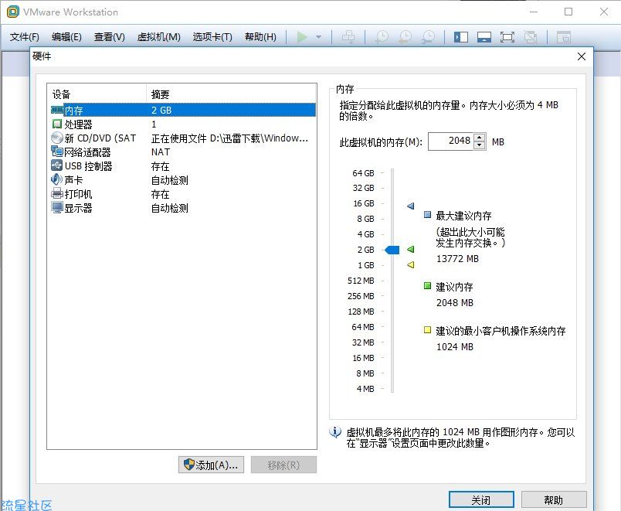
Task: Click the 关闭 close button
Action: coord(481,500)
